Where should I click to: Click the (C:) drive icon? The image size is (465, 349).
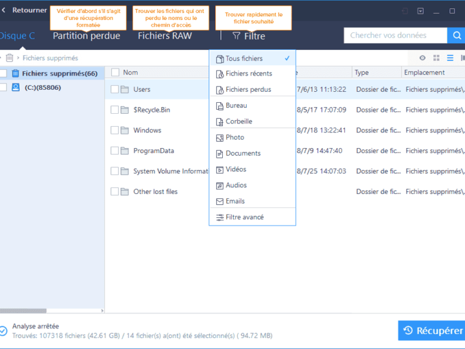[15, 87]
